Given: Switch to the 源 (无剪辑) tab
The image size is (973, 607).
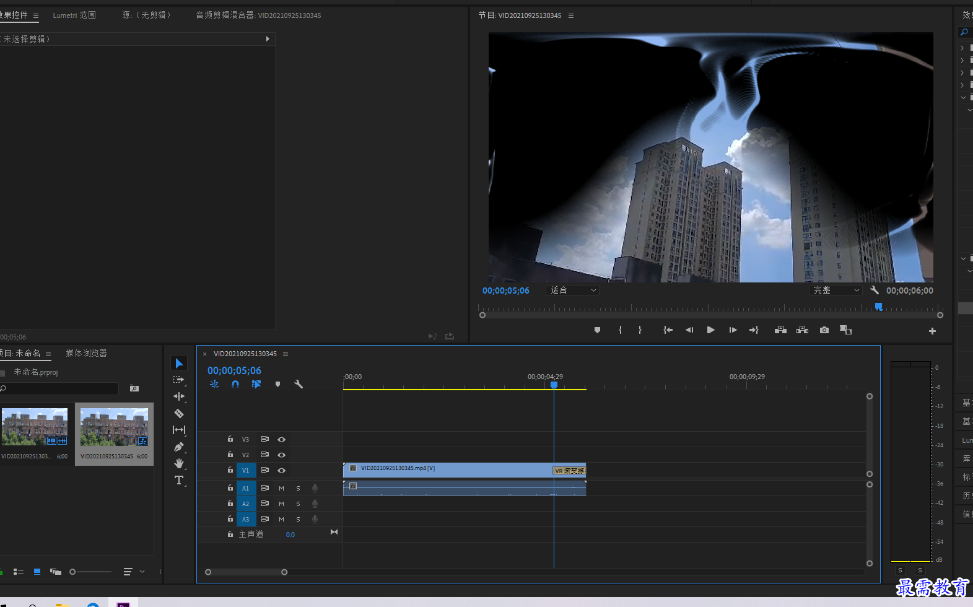Looking at the screenshot, I should point(146,15).
